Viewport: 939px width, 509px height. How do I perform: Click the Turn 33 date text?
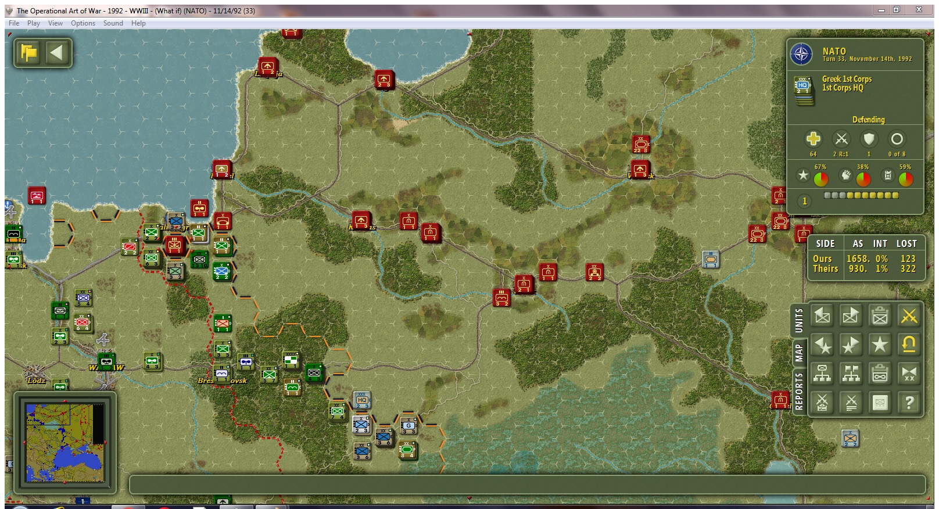click(867, 59)
